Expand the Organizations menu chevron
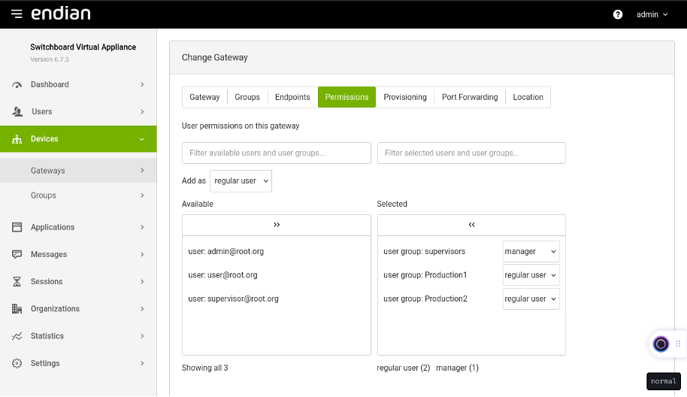The height and width of the screenshot is (397, 687). [x=142, y=308]
